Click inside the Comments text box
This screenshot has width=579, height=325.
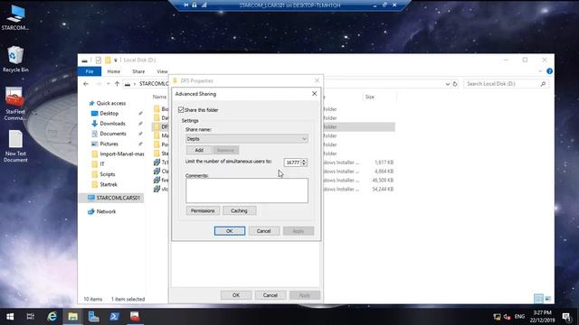[x=247, y=190]
